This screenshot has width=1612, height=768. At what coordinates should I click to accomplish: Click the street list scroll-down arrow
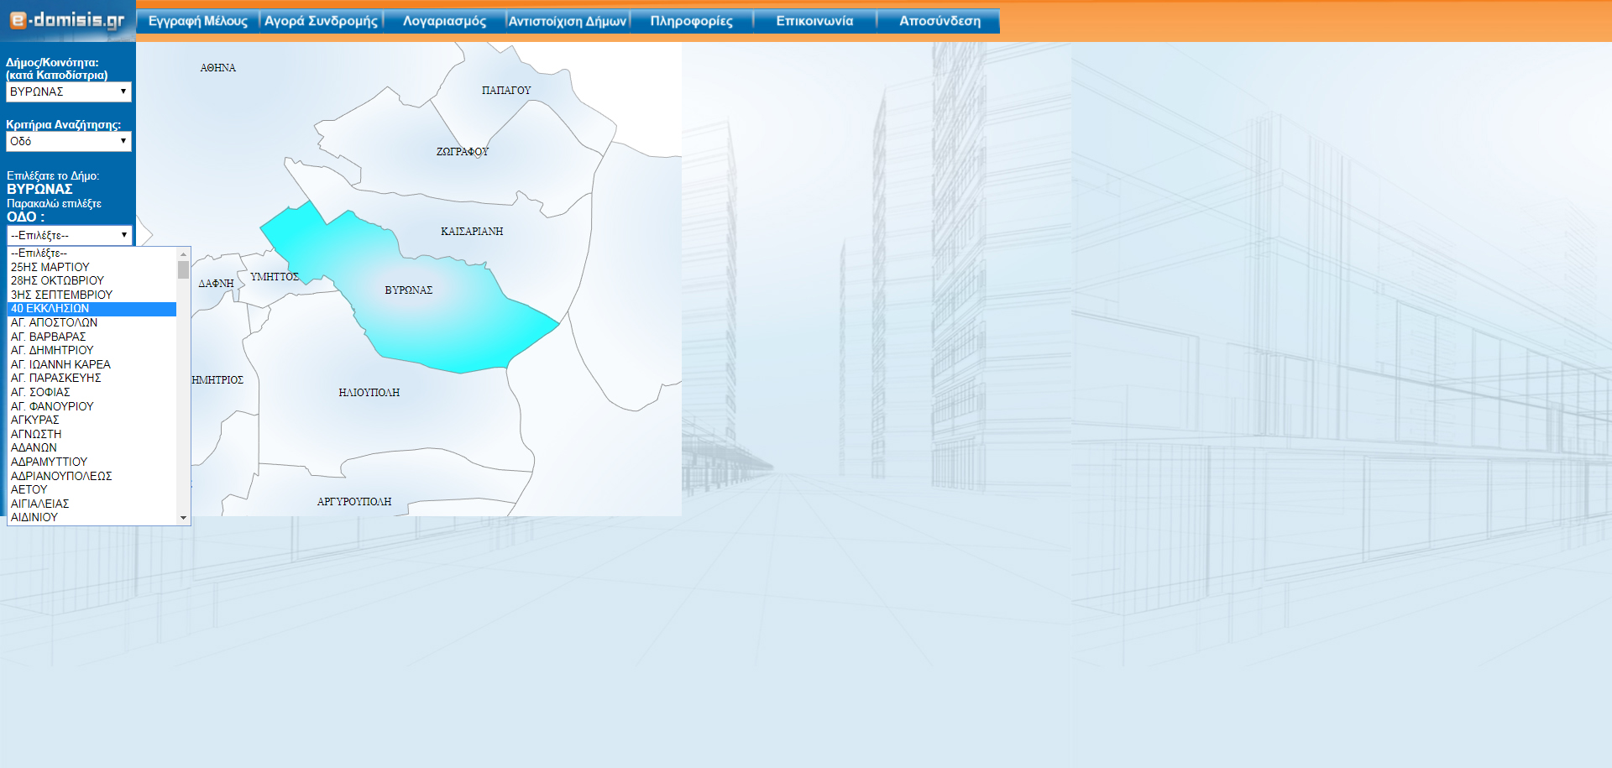[x=183, y=518]
